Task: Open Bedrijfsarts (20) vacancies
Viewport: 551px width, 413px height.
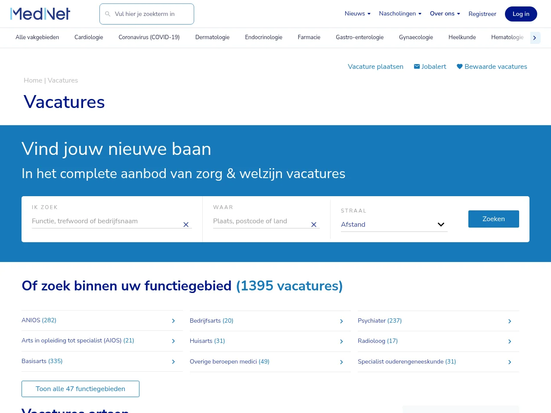Action: point(211,321)
